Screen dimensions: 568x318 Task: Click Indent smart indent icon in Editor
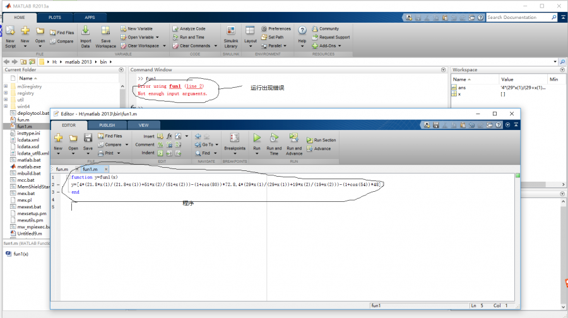[x=160, y=153]
